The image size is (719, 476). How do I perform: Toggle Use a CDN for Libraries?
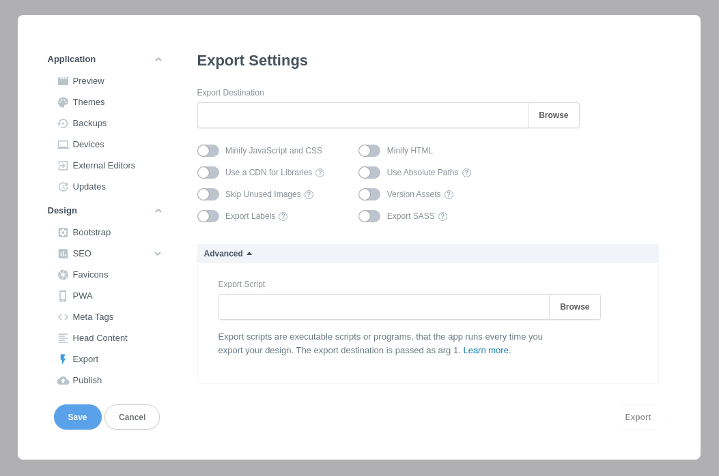[208, 172]
